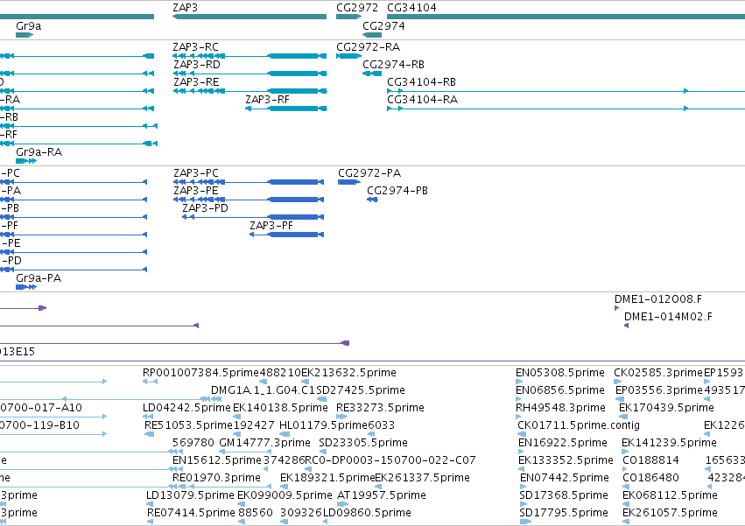745x526 pixels.
Task: Click the CG2974-PB protein feature
Action: pyautogui.click(x=373, y=200)
